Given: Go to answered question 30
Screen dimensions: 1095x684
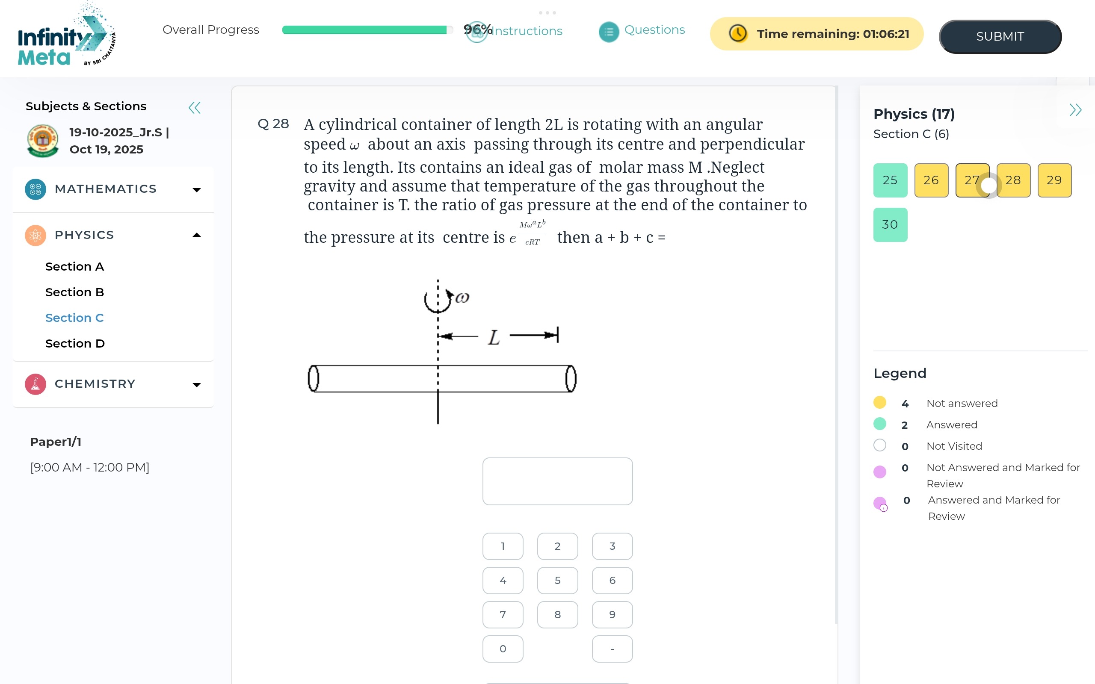Looking at the screenshot, I should [x=890, y=225].
